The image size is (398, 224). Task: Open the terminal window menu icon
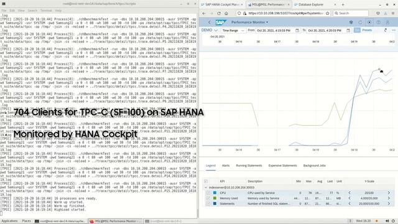pos(4,4)
